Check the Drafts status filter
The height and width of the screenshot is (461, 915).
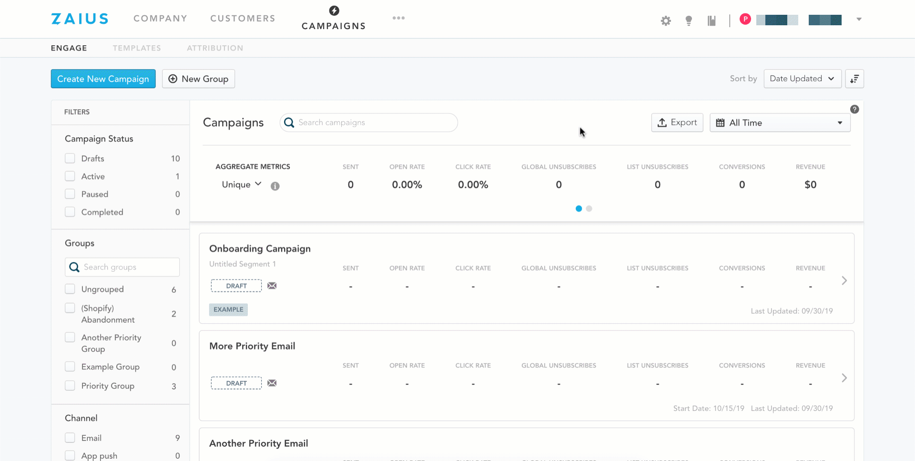(x=70, y=158)
